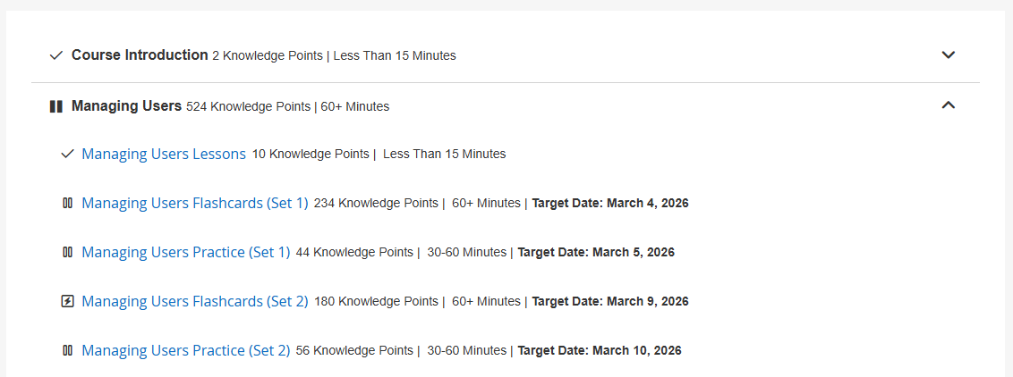The width and height of the screenshot is (1013, 377).
Task: Open Managing Users Lessons link
Action: tap(164, 154)
